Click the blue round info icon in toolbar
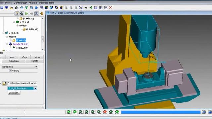 pyautogui.click(x=36, y=8)
